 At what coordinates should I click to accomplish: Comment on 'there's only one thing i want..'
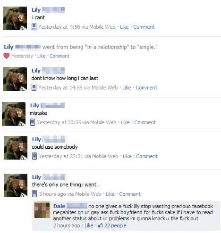click(130, 194)
